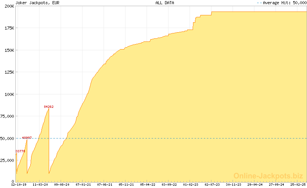
Task: Select the 25-02-25 date on x-axis
Action: [298, 185]
